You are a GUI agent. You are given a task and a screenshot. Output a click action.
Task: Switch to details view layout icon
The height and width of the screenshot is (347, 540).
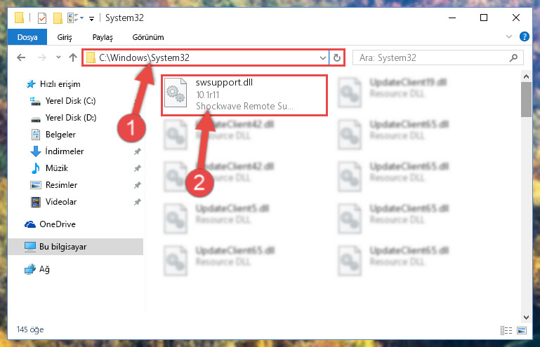[x=506, y=330]
